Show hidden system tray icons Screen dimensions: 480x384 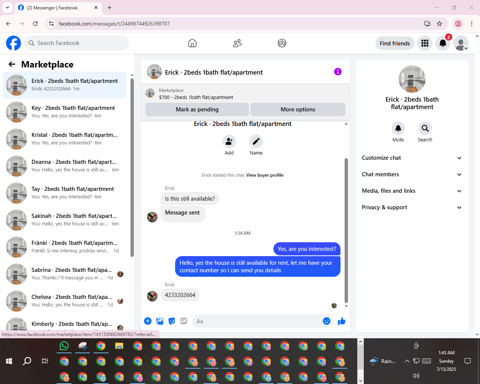click(407, 361)
